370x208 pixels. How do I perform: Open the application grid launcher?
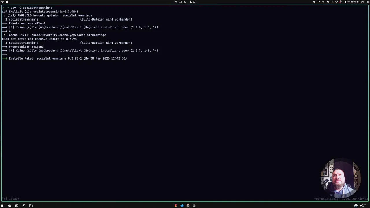click(x=2, y=206)
